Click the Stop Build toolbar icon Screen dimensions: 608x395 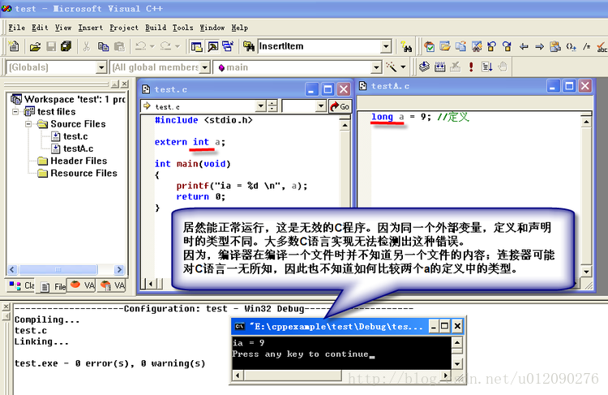[x=456, y=67]
